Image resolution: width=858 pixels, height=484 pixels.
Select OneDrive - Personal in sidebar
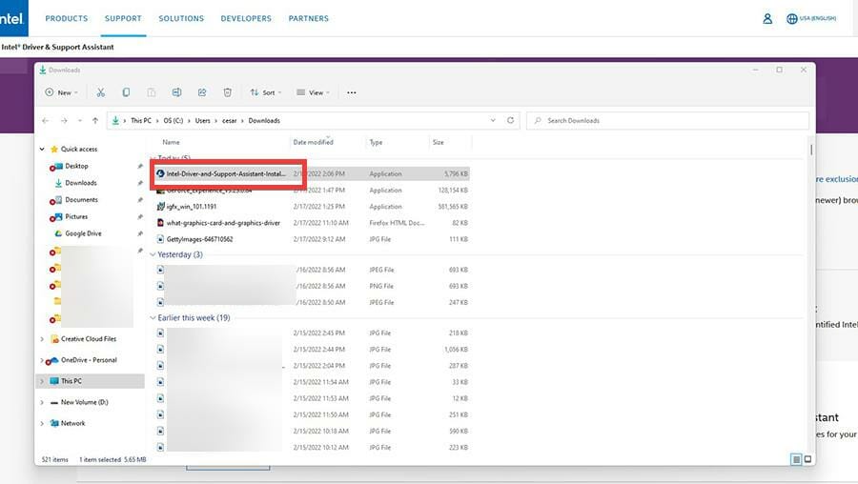pyautogui.click(x=89, y=360)
